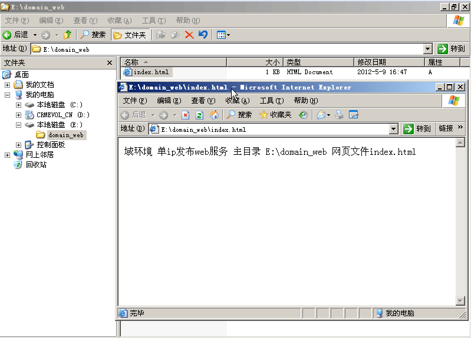
Task: Open the Explorer views dropdown button
Action: (x=223, y=35)
